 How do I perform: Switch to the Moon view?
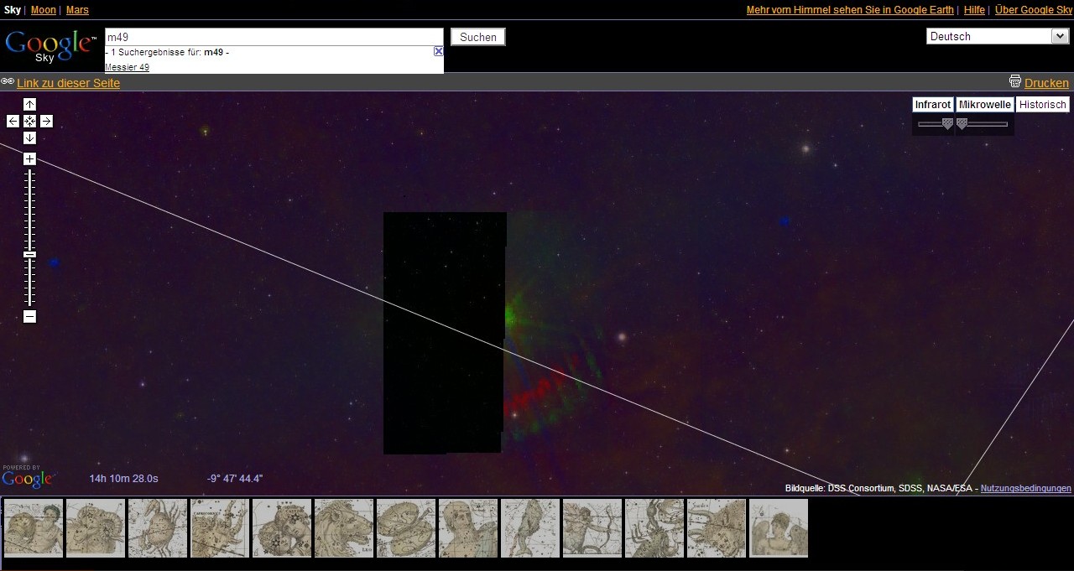coord(44,10)
